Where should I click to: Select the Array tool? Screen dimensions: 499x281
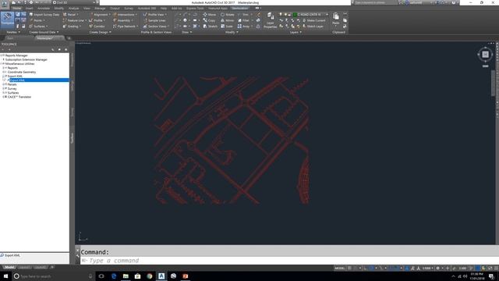(x=244, y=26)
